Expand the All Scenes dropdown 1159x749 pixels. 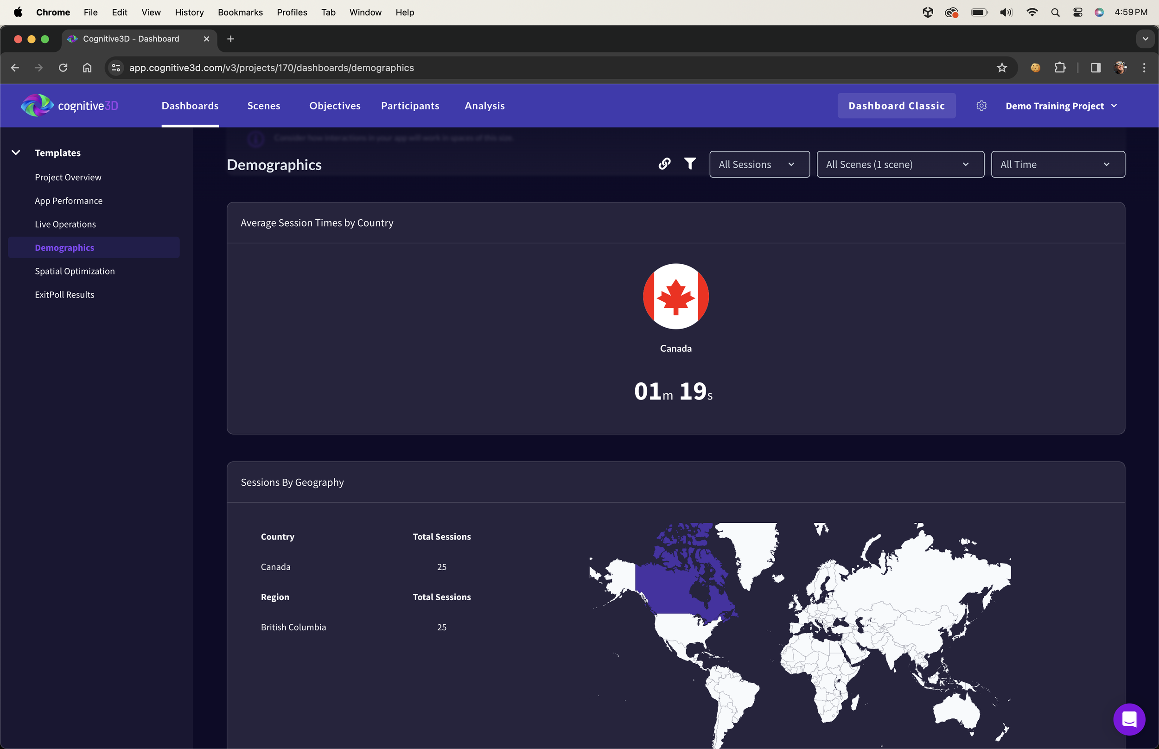[x=900, y=165]
